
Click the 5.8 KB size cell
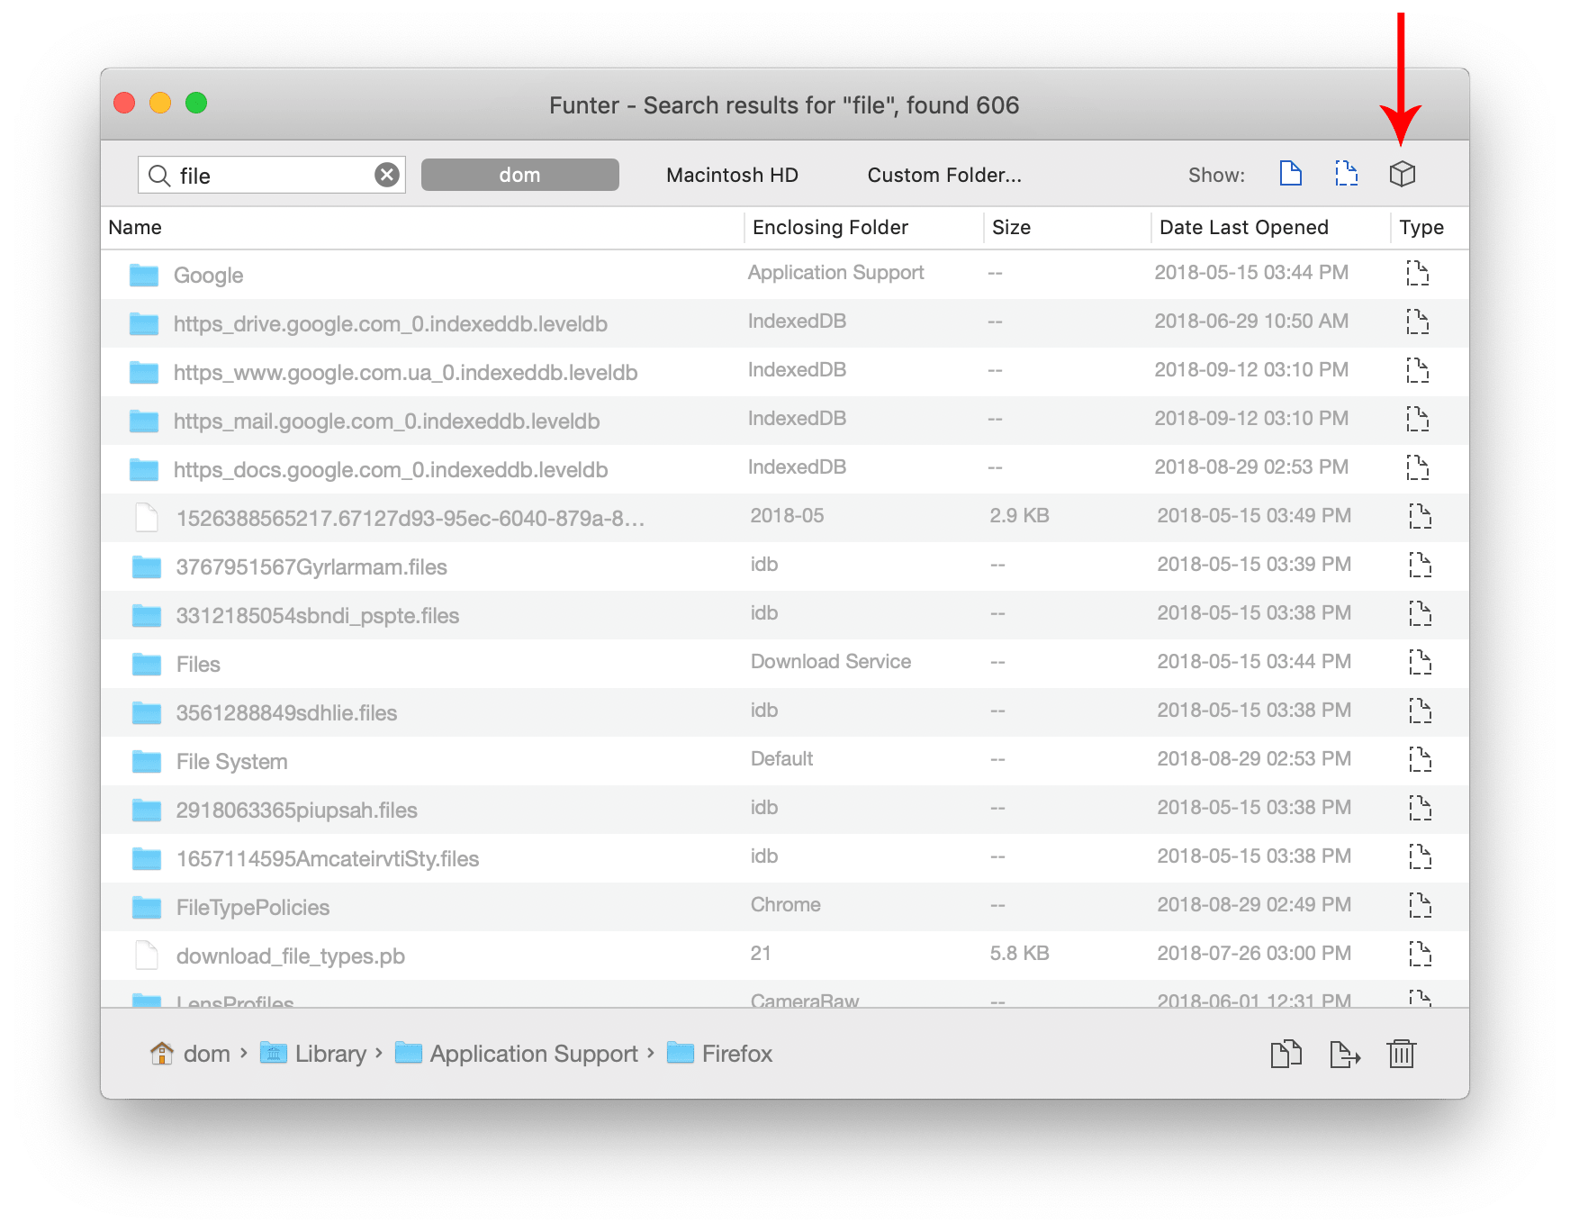tap(1019, 954)
